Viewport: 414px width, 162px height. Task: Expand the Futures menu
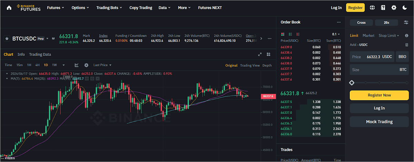(x=55, y=8)
